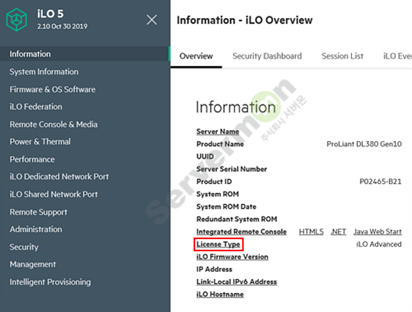Image resolution: width=412 pixels, height=312 pixels.
Task: Open Remote Console & Media
Action: [x=53, y=124]
